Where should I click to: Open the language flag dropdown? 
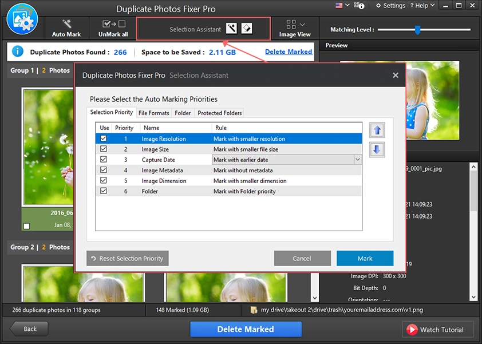coord(342,6)
